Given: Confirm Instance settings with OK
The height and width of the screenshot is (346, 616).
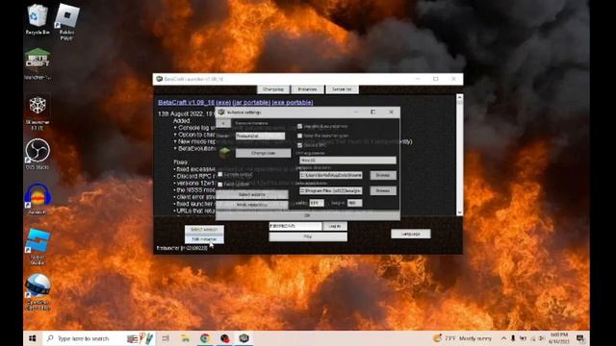Looking at the screenshot, I should [x=308, y=215].
